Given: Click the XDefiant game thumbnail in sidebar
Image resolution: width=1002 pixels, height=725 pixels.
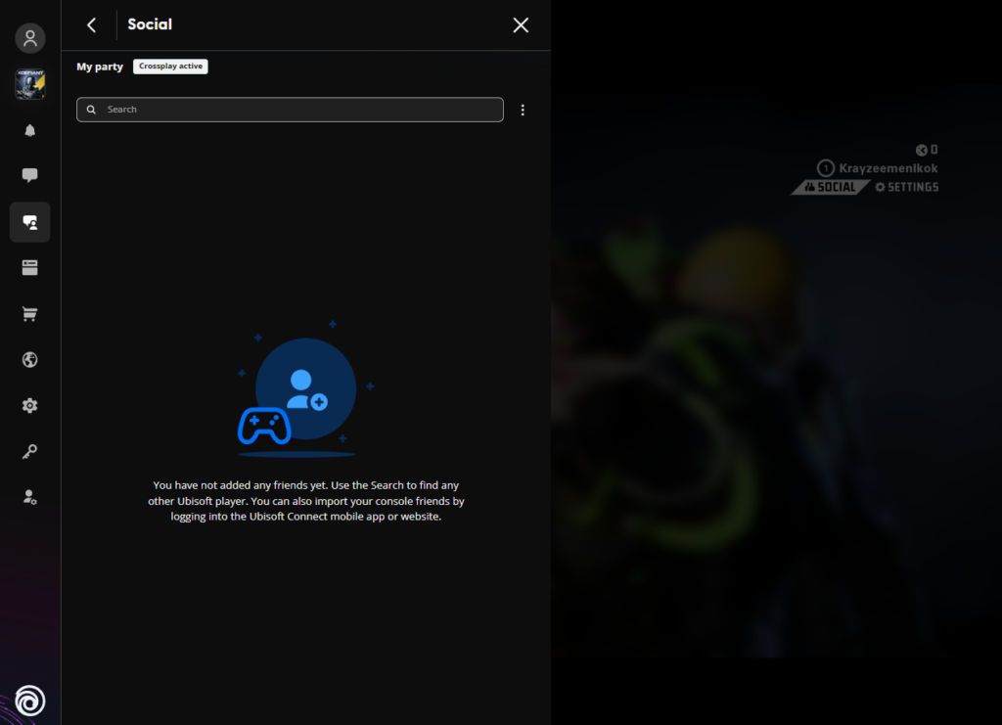Looking at the screenshot, I should [x=30, y=84].
